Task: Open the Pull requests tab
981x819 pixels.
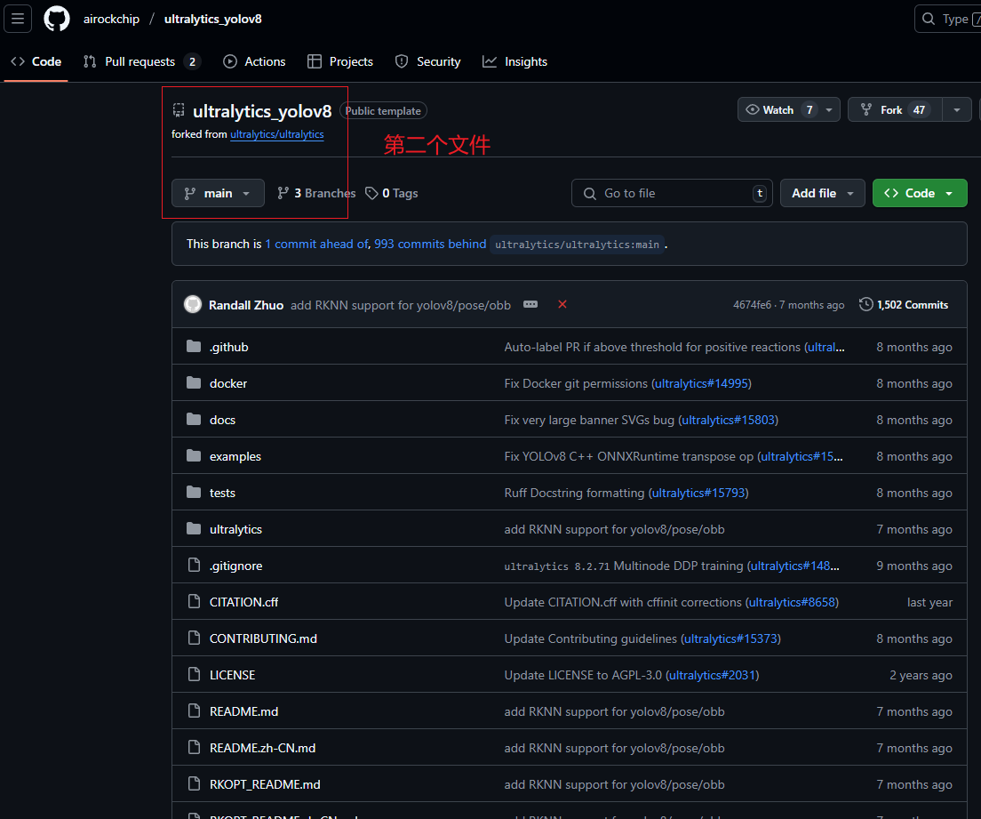Action: [141, 61]
